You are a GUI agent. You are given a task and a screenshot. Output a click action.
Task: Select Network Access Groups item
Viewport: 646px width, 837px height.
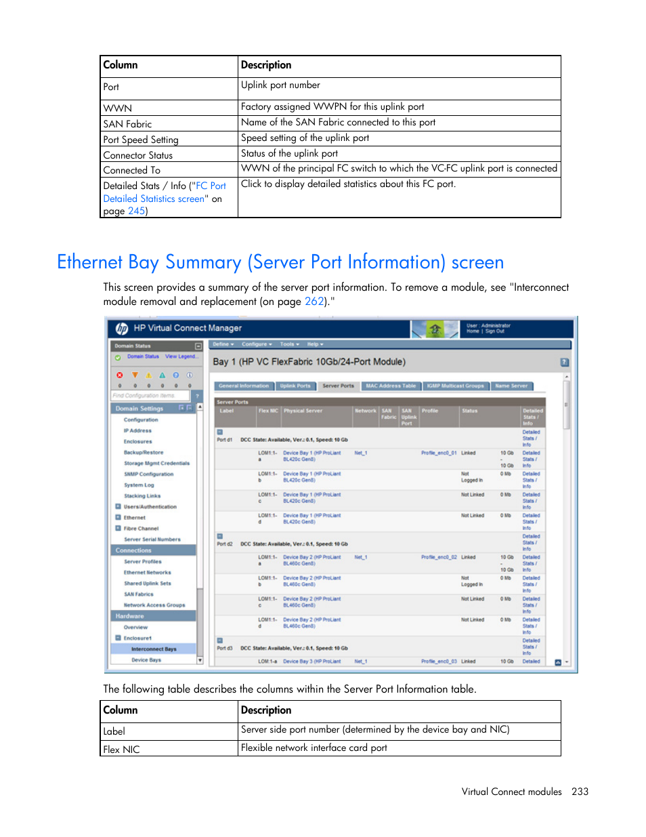click(x=154, y=605)
